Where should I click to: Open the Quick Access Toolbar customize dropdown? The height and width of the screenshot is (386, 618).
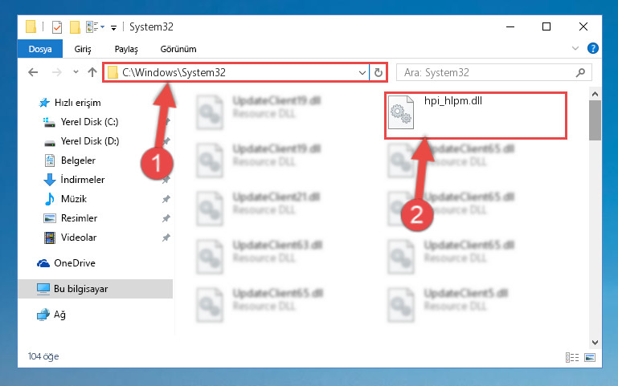tap(113, 27)
